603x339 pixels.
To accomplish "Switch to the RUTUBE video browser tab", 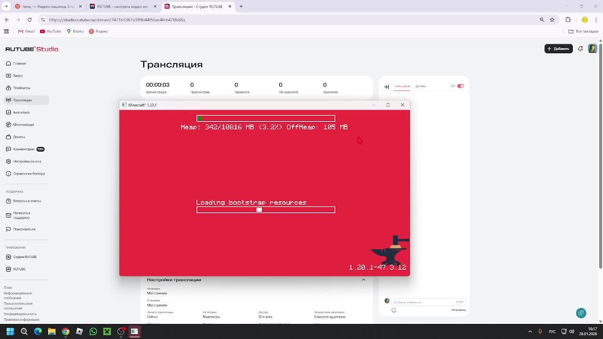I will pos(122,7).
